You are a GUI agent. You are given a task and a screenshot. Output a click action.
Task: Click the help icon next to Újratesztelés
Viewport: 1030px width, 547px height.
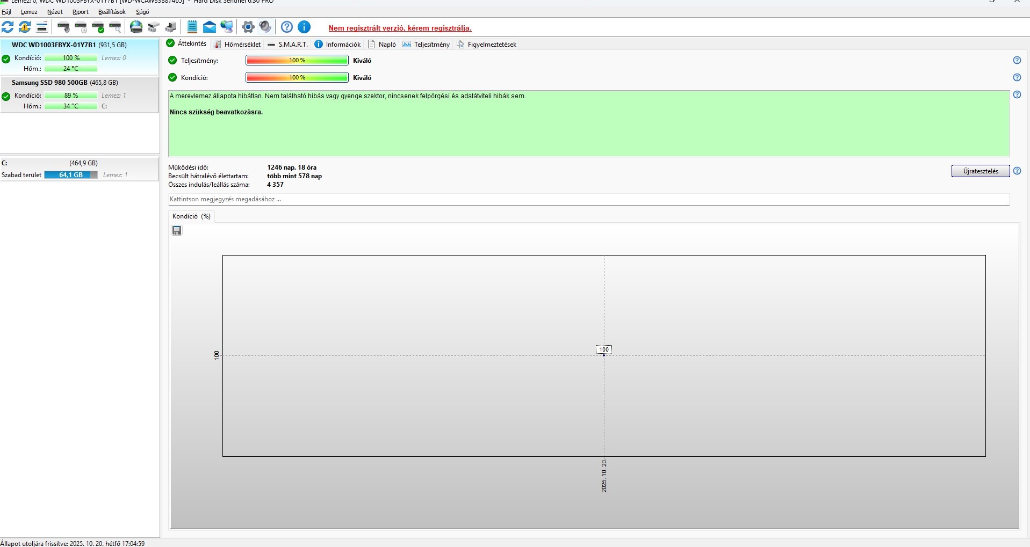click(1017, 171)
